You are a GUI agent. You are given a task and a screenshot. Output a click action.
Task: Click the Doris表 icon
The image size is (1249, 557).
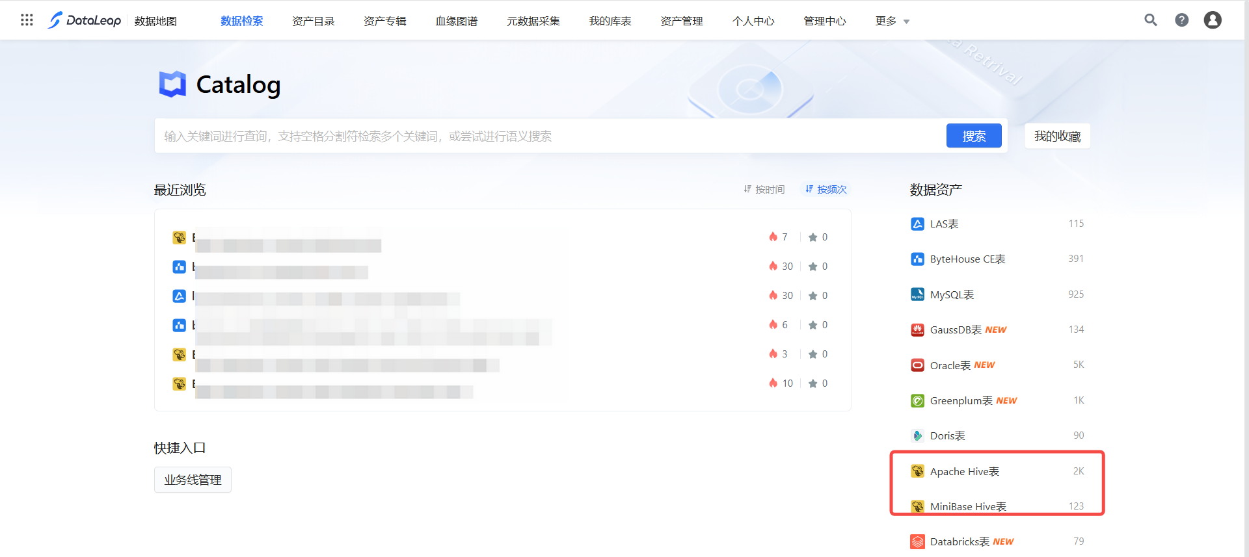(x=917, y=436)
